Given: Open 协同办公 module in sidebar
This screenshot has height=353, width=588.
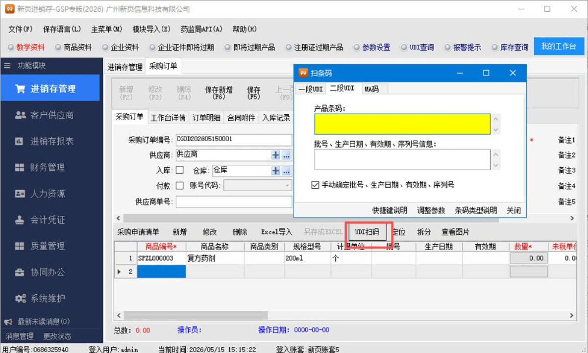Looking at the screenshot, I should [x=50, y=272].
